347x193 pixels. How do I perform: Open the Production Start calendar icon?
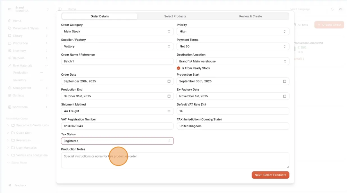pyautogui.click(x=284, y=81)
